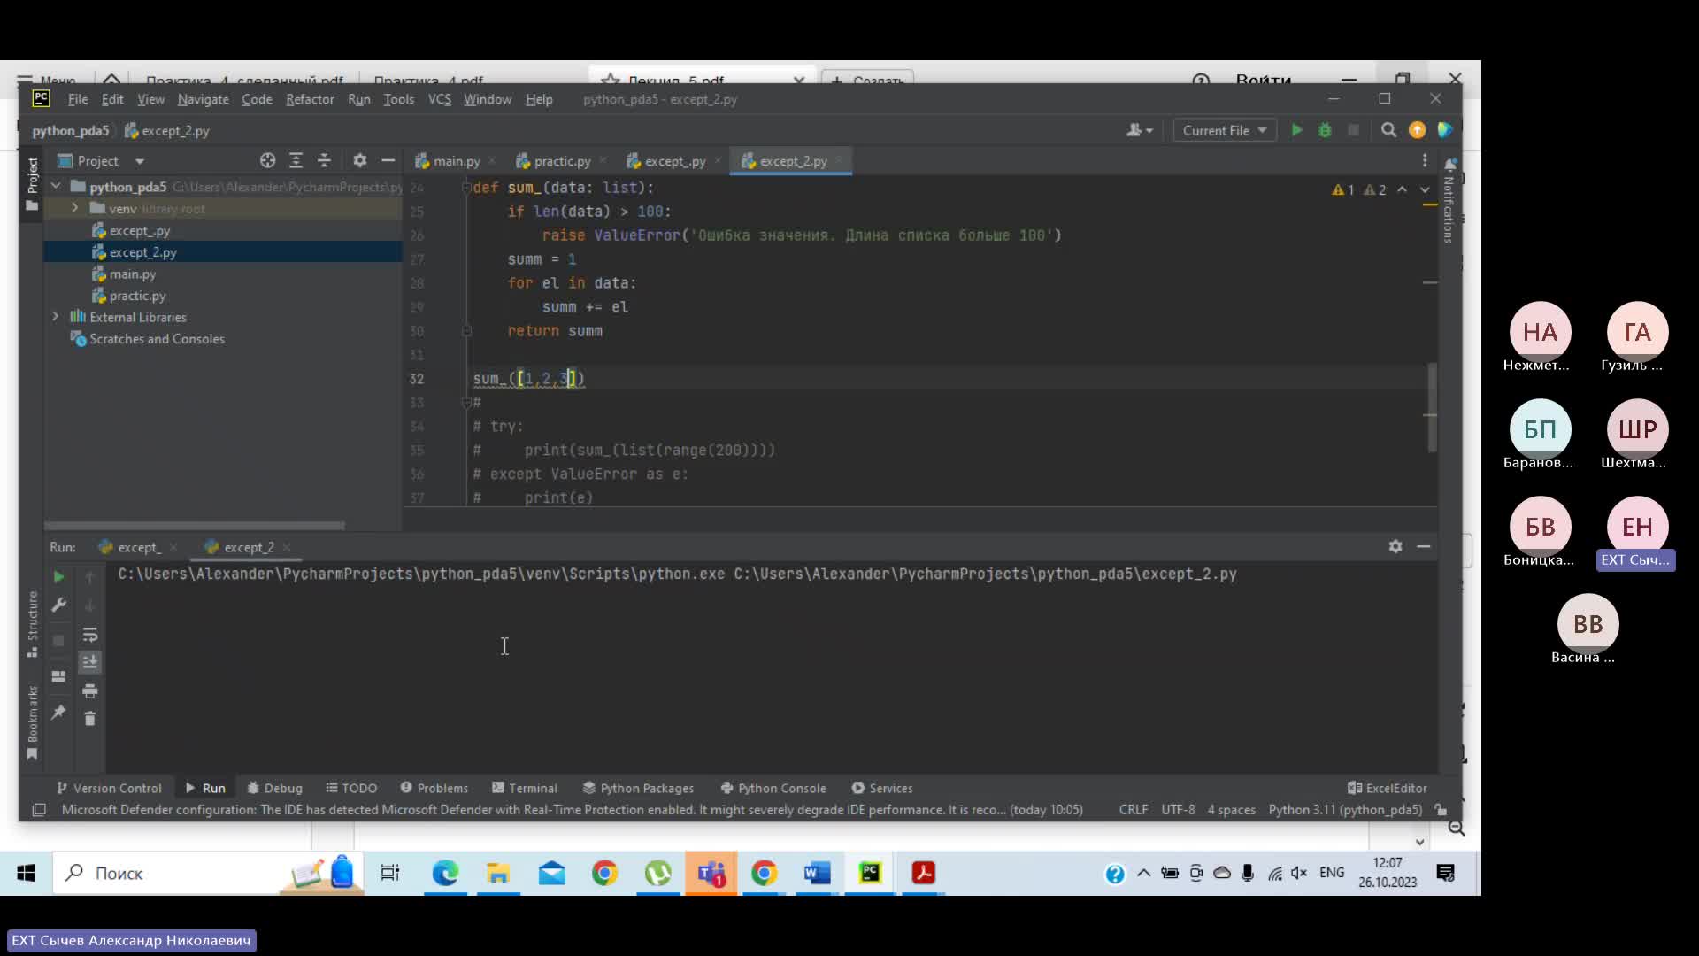
Task: Open the Refactor menu
Action: [x=310, y=99]
